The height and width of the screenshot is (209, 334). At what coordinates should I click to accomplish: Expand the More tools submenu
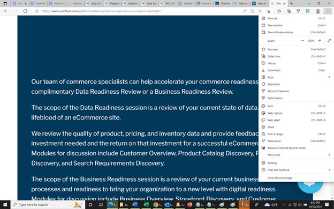[296, 155]
